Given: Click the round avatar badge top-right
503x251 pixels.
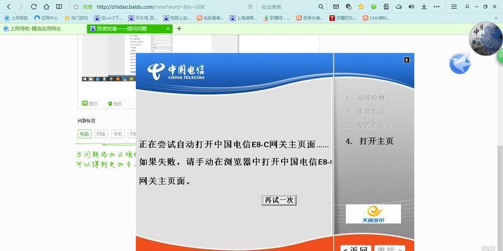Looking at the screenshot, I should point(485,38).
